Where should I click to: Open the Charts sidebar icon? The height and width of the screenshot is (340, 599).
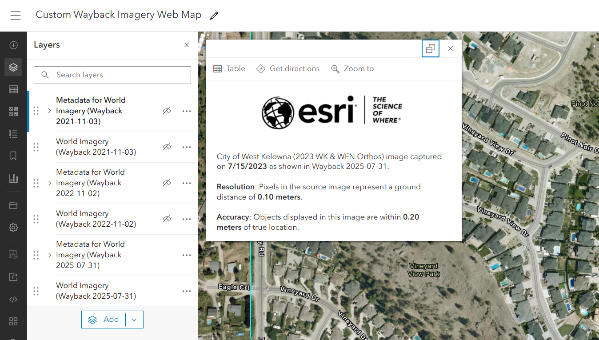point(13,178)
